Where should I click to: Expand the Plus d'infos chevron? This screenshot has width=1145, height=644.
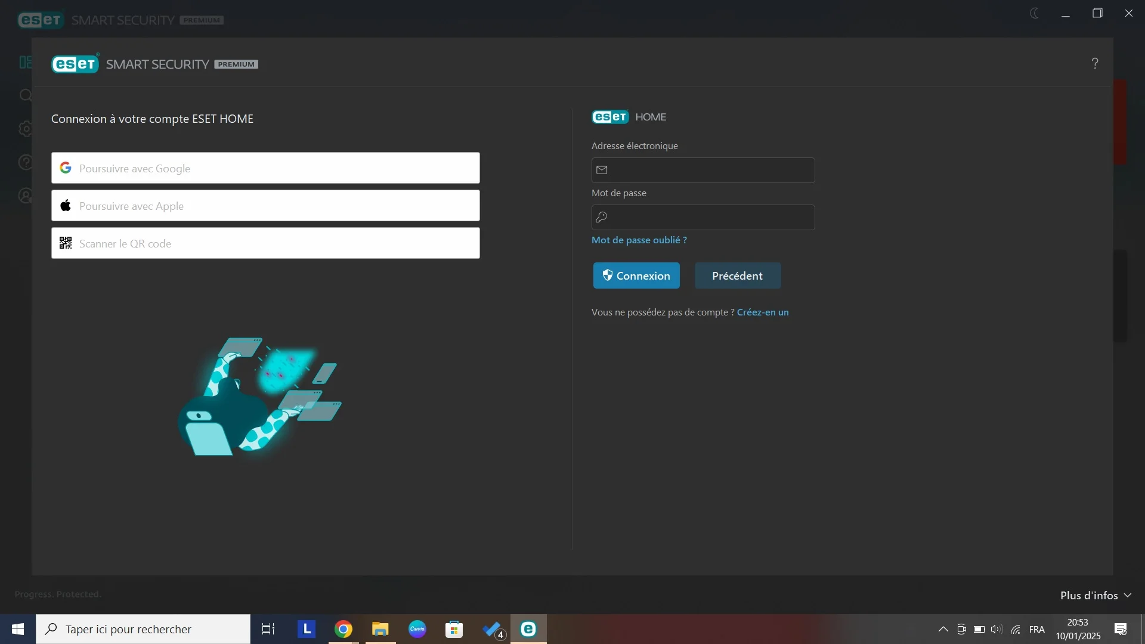click(1128, 596)
